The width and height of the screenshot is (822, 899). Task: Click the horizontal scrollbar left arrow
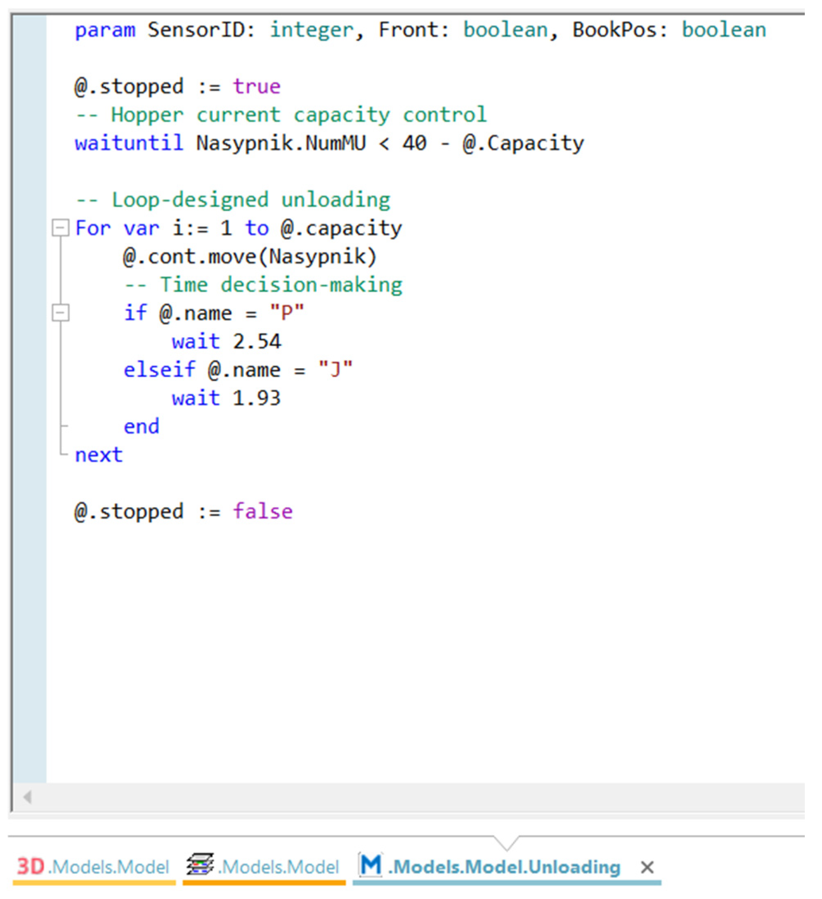coord(27,797)
